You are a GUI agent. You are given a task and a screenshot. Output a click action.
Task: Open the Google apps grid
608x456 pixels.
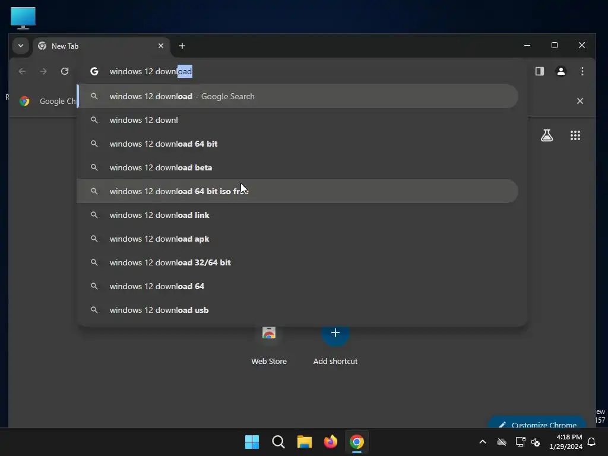[x=575, y=135]
